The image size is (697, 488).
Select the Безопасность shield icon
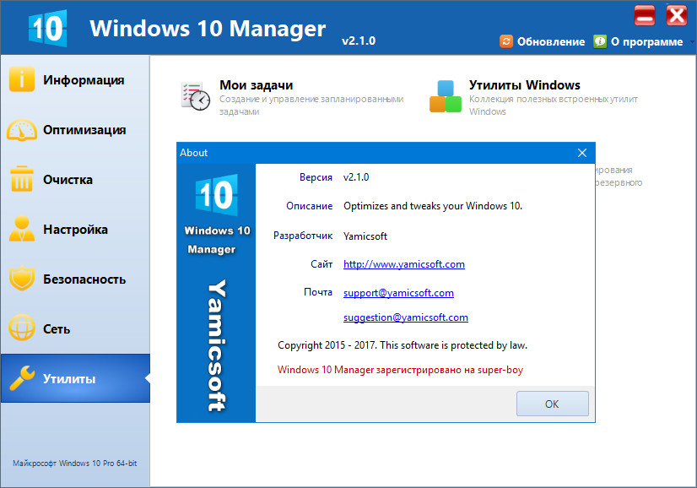pos(22,279)
